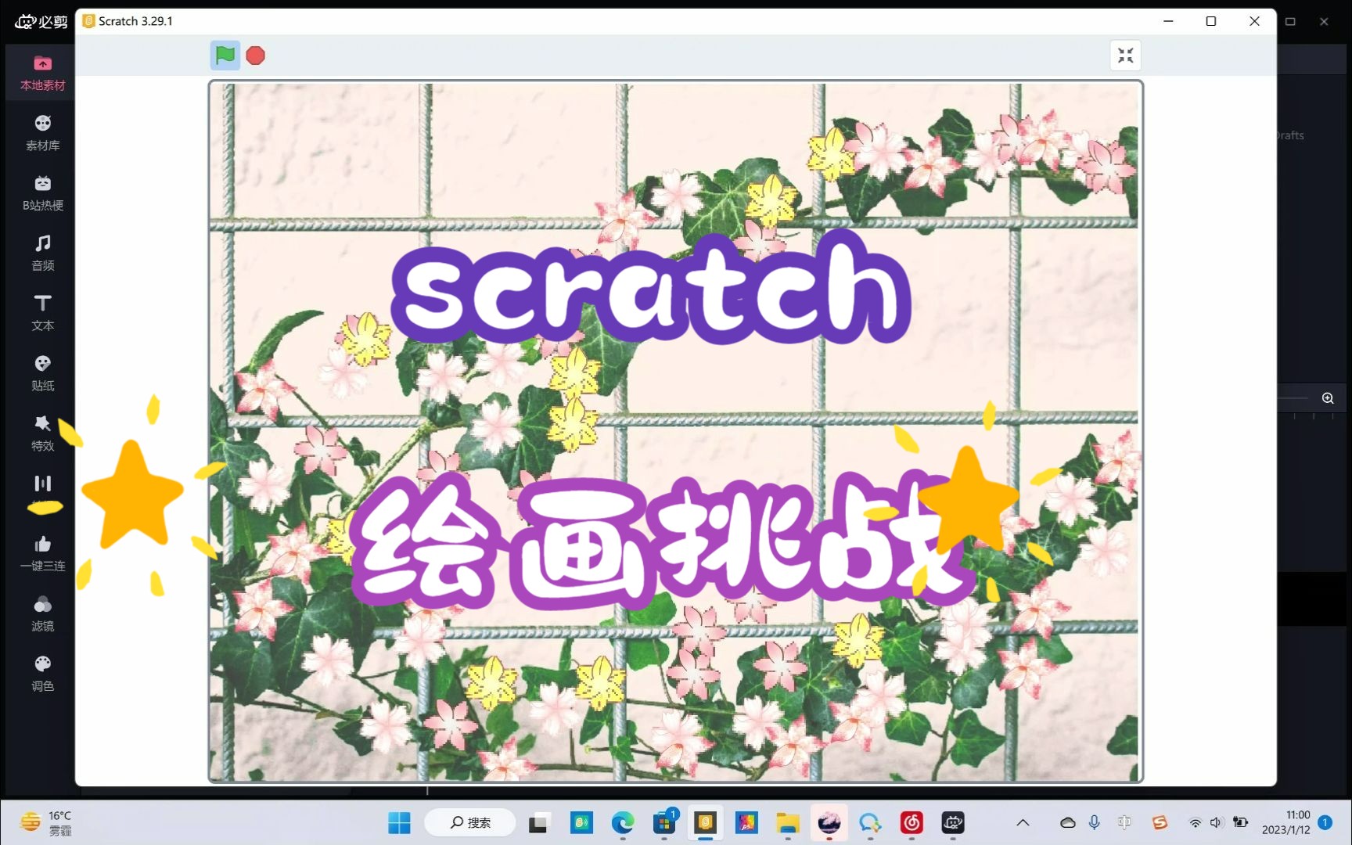Launch Photoshop from the taskbar
Image resolution: width=1352 pixels, height=845 pixels.
click(747, 822)
